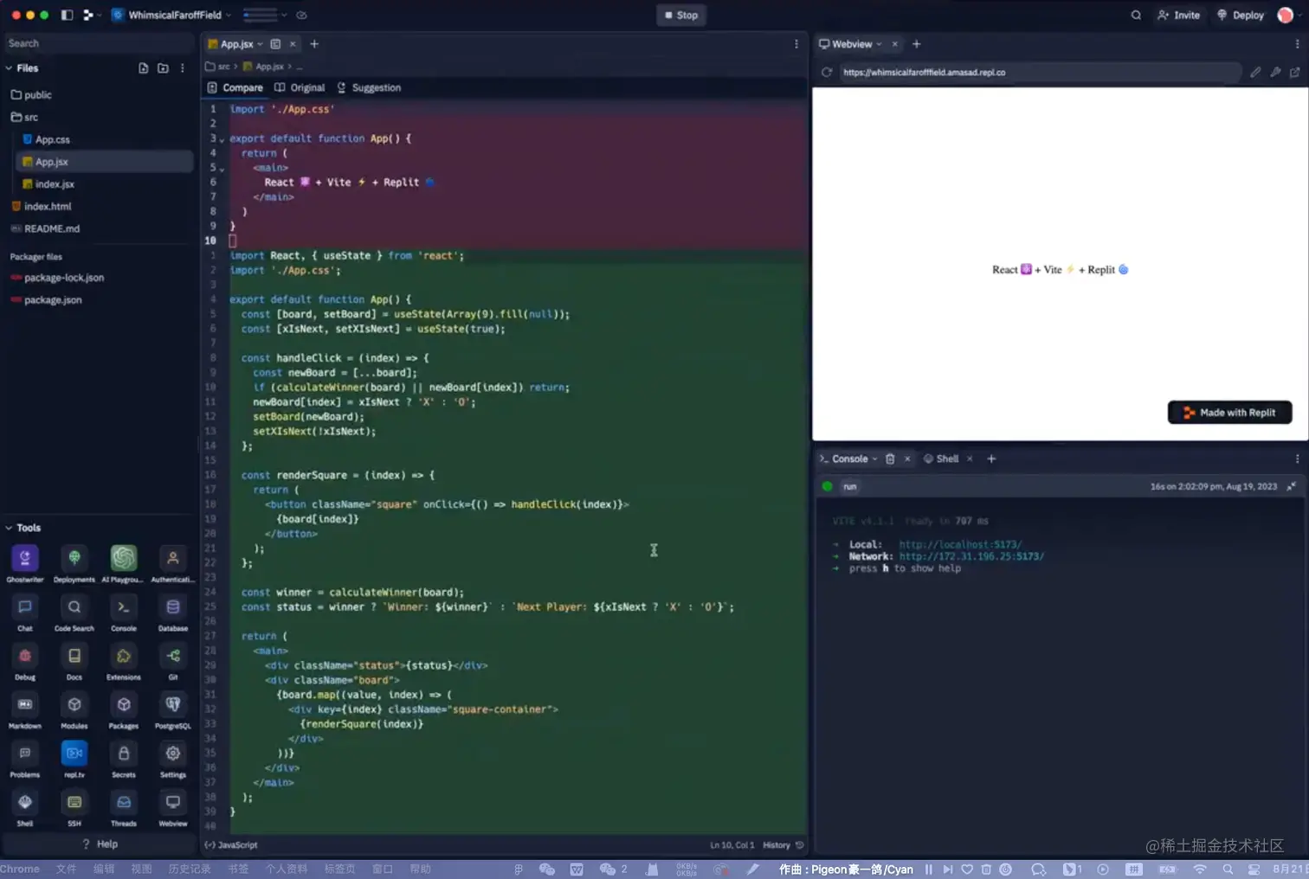Viewport: 1309px width, 879px height.
Task: Open the user avatar account menu
Action: coord(1285,16)
